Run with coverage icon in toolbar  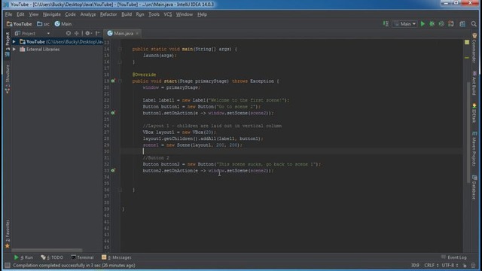[x=441, y=24]
